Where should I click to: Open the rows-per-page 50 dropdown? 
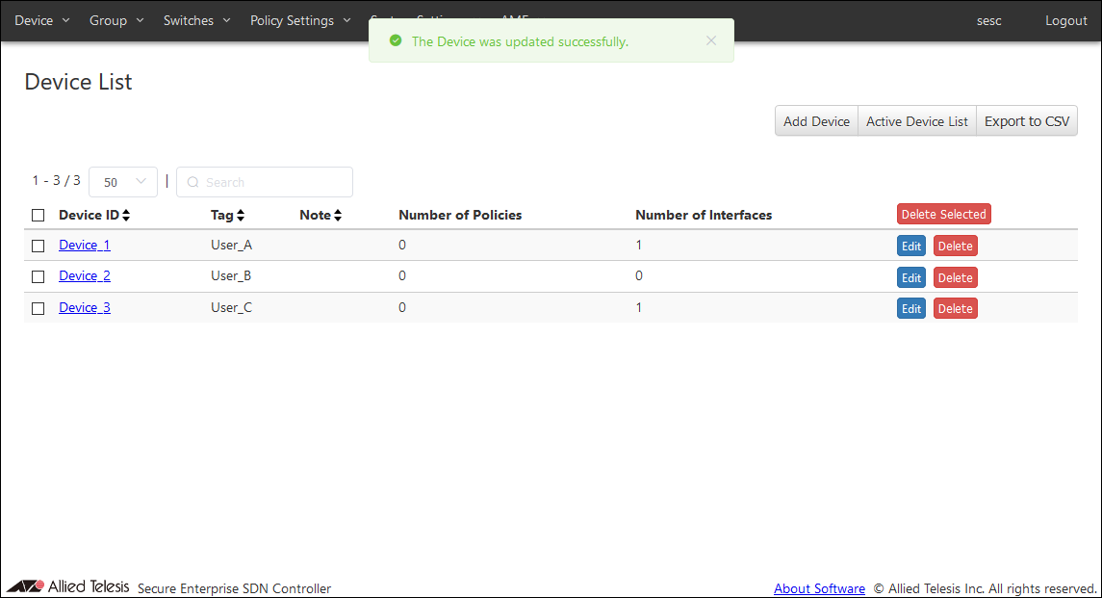[x=123, y=182]
